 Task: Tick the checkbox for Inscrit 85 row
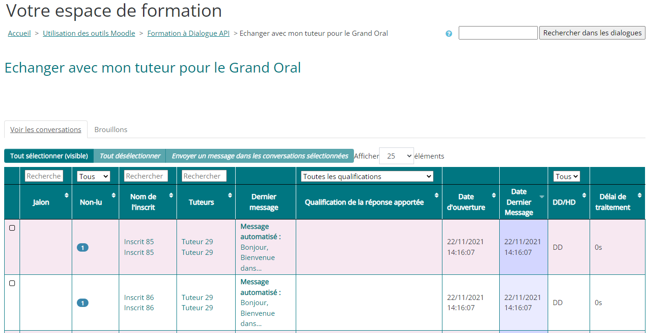tap(12, 228)
